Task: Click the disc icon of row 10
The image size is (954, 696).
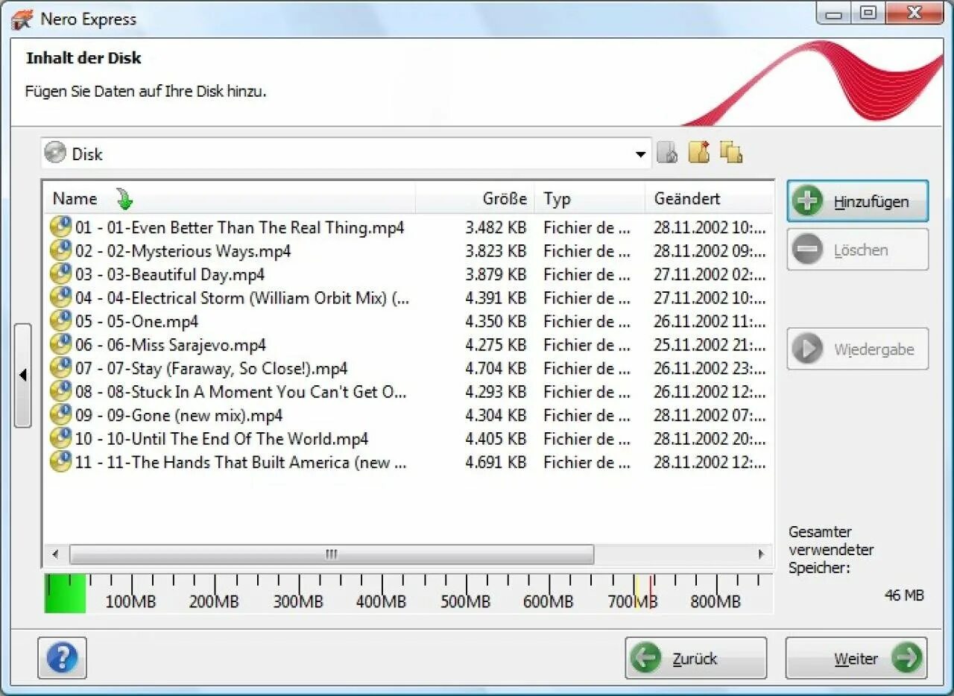Action: tap(60, 438)
